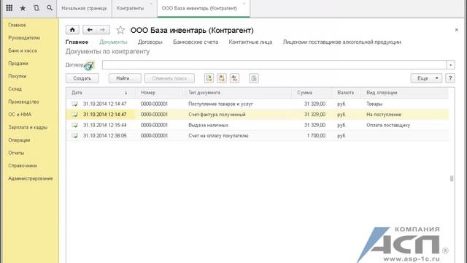This screenshot has height=263, width=467.
Task: Navigate forward with the right arrow
Action: tap(103, 30)
